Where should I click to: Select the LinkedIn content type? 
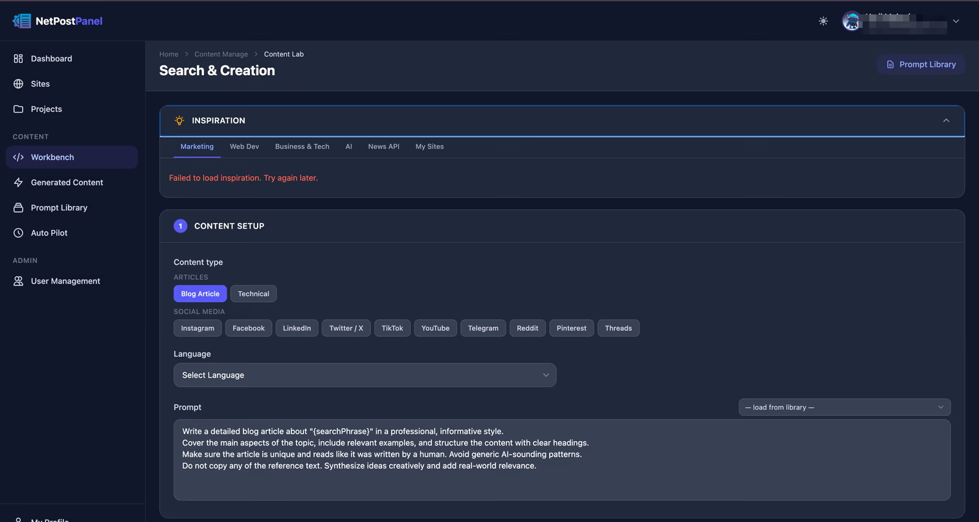(x=297, y=328)
